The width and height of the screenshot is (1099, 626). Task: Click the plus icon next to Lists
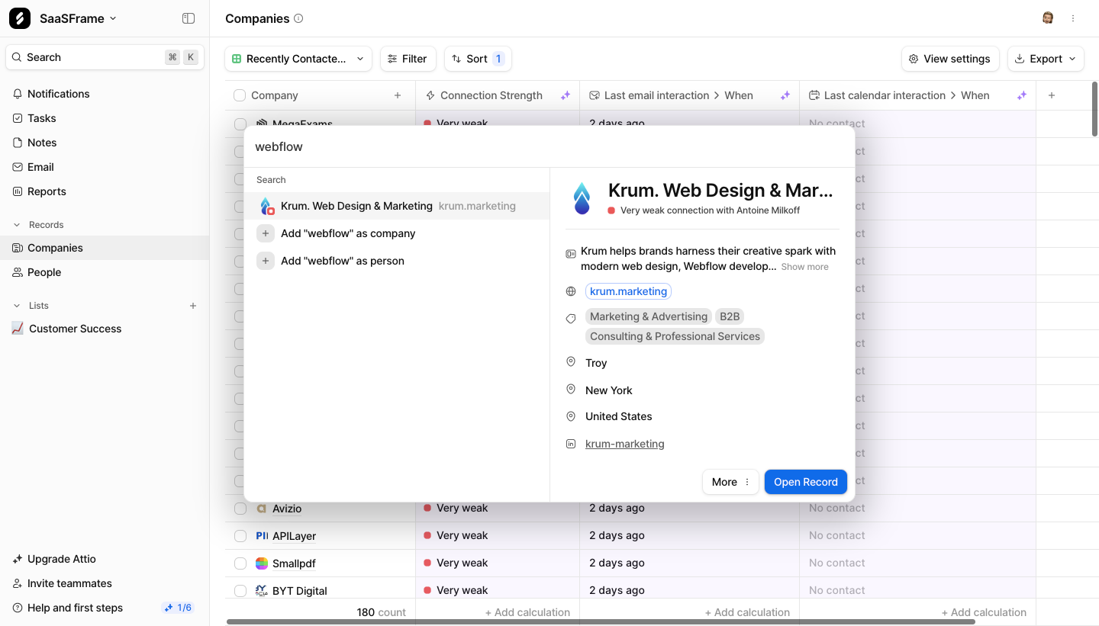[x=193, y=306]
